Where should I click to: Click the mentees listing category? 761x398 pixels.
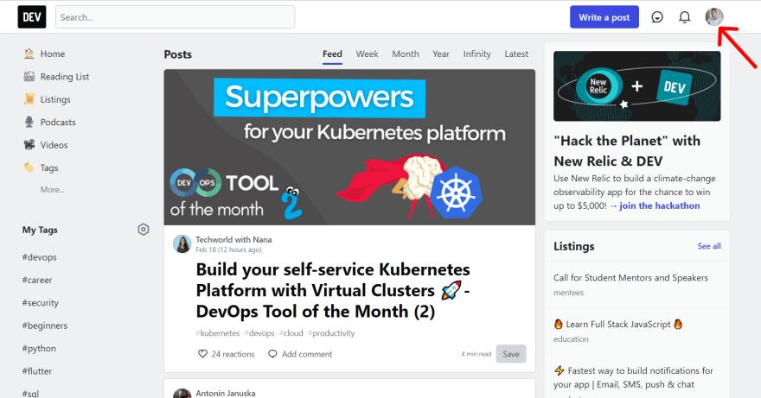(568, 293)
